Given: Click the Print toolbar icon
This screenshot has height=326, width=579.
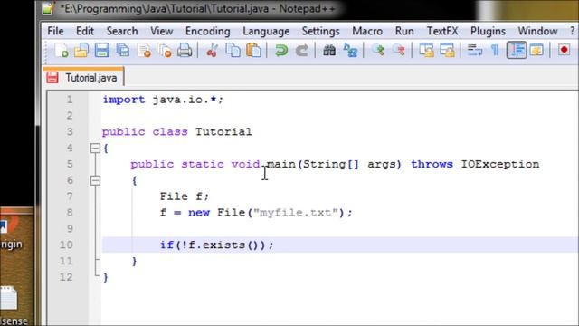Looking at the screenshot, I should (x=185, y=50).
